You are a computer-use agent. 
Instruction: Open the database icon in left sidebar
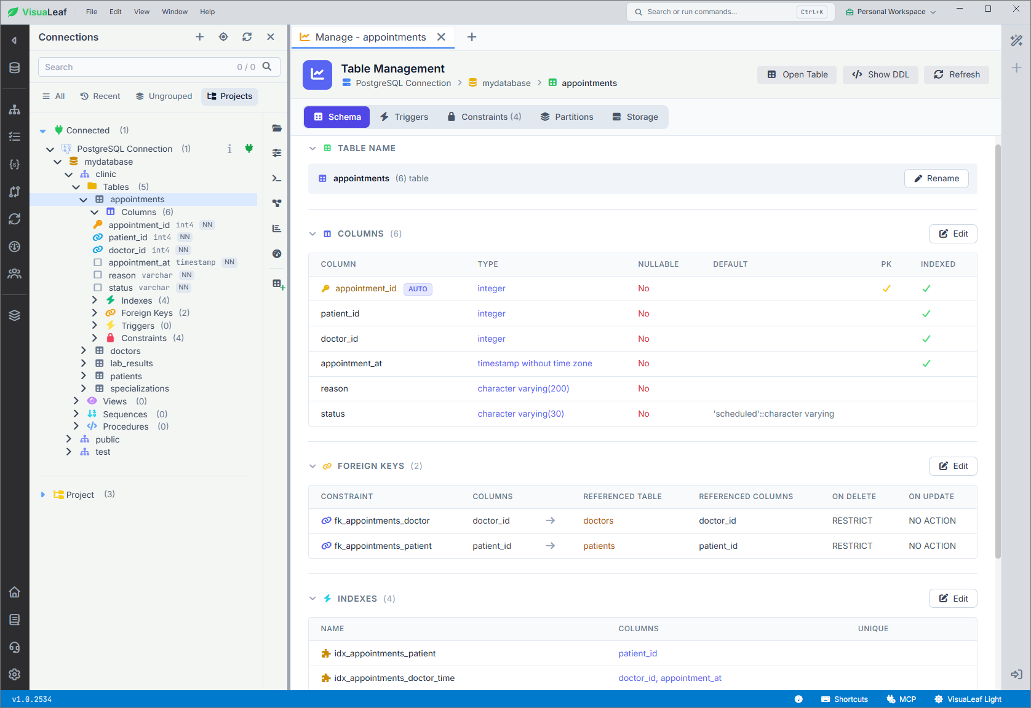coord(15,68)
